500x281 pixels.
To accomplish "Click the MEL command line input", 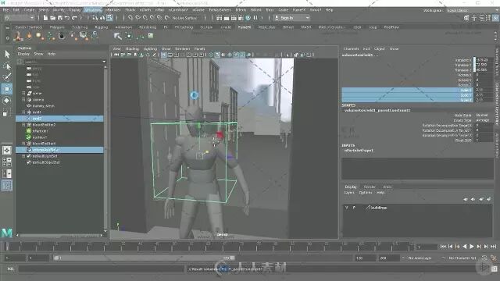I will click(102, 269).
